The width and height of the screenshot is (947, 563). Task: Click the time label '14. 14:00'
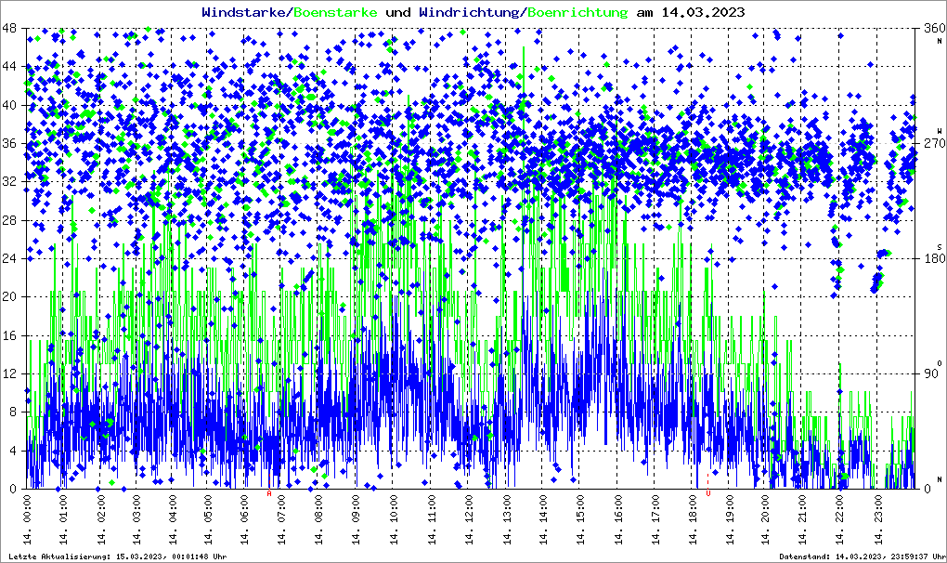coord(543,519)
